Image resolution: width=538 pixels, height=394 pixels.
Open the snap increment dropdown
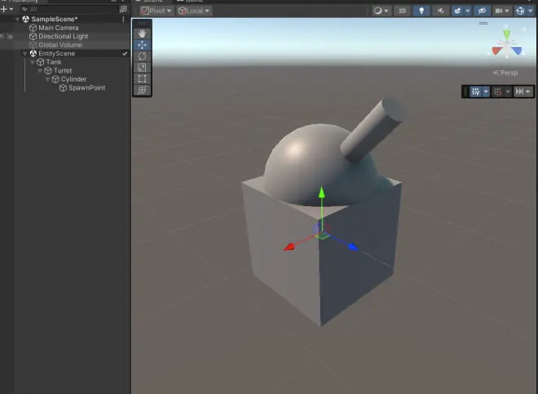(x=523, y=91)
